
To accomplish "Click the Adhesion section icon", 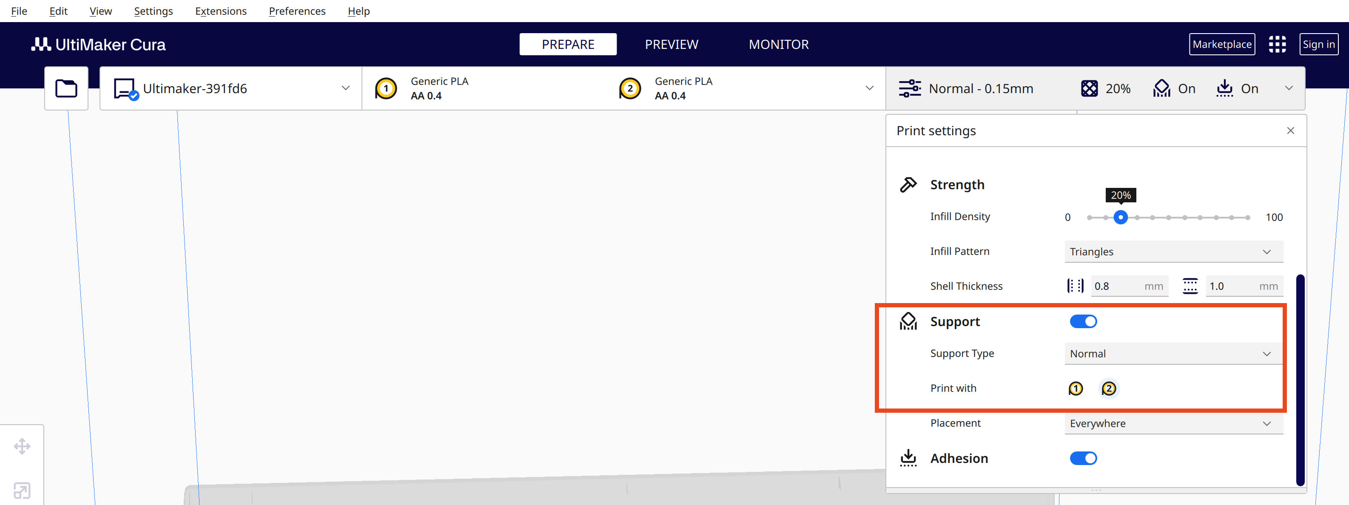I will tap(908, 458).
